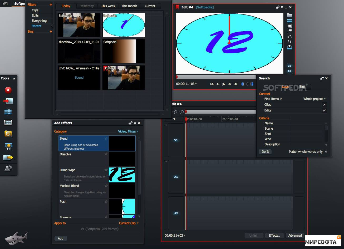Open settings cogs in Edit #4 viewer title bar
This screenshot has height=249, width=344.
tap(277, 7)
